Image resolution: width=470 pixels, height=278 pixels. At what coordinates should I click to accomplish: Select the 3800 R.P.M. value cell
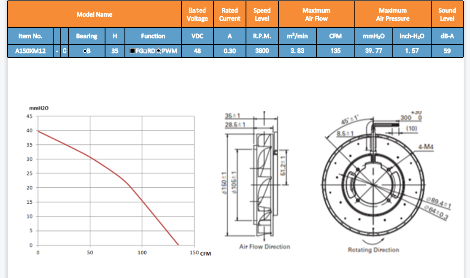click(x=262, y=51)
